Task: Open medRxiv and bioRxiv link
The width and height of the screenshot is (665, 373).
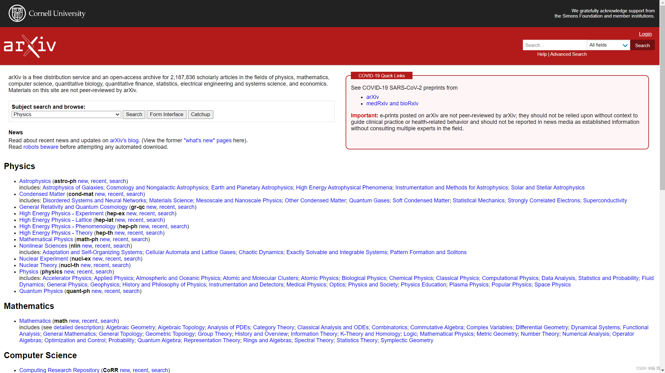Action: click(x=392, y=103)
